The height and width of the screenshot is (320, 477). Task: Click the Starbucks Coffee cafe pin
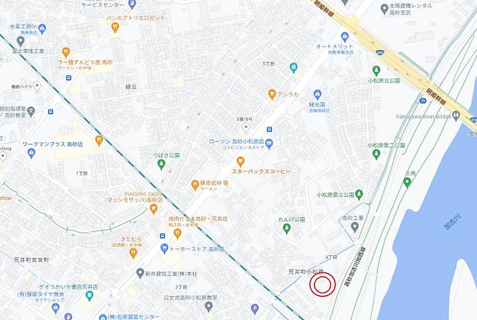click(x=241, y=161)
